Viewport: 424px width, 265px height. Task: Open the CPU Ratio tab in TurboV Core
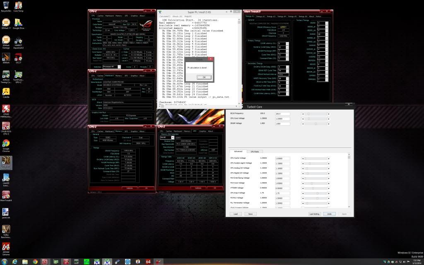[x=255, y=152]
